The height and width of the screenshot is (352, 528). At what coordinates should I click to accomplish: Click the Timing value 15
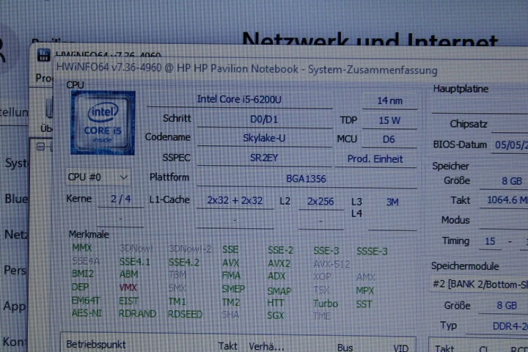(x=490, y=241)
